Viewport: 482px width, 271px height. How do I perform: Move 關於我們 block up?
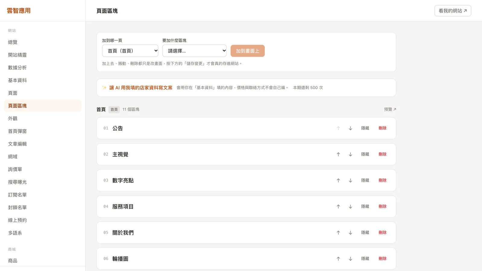coord(338,233)
